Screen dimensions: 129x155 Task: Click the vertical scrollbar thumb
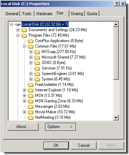click(x=116, y=53)
